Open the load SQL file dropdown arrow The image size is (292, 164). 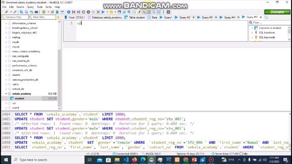tap(115, 12)
